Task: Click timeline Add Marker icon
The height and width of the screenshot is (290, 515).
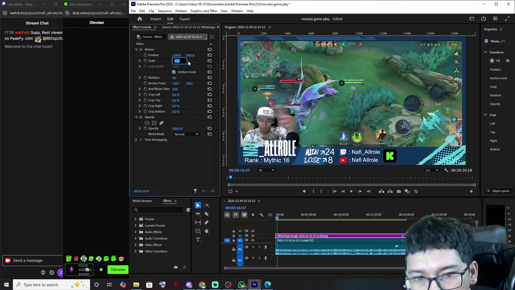Action: tap(253, 215)
